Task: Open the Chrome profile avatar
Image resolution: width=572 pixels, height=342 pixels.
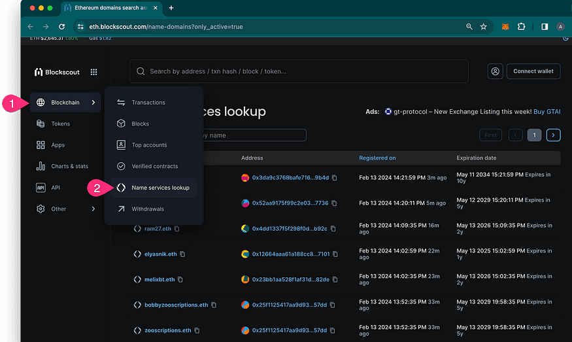Action: point(560,27)
